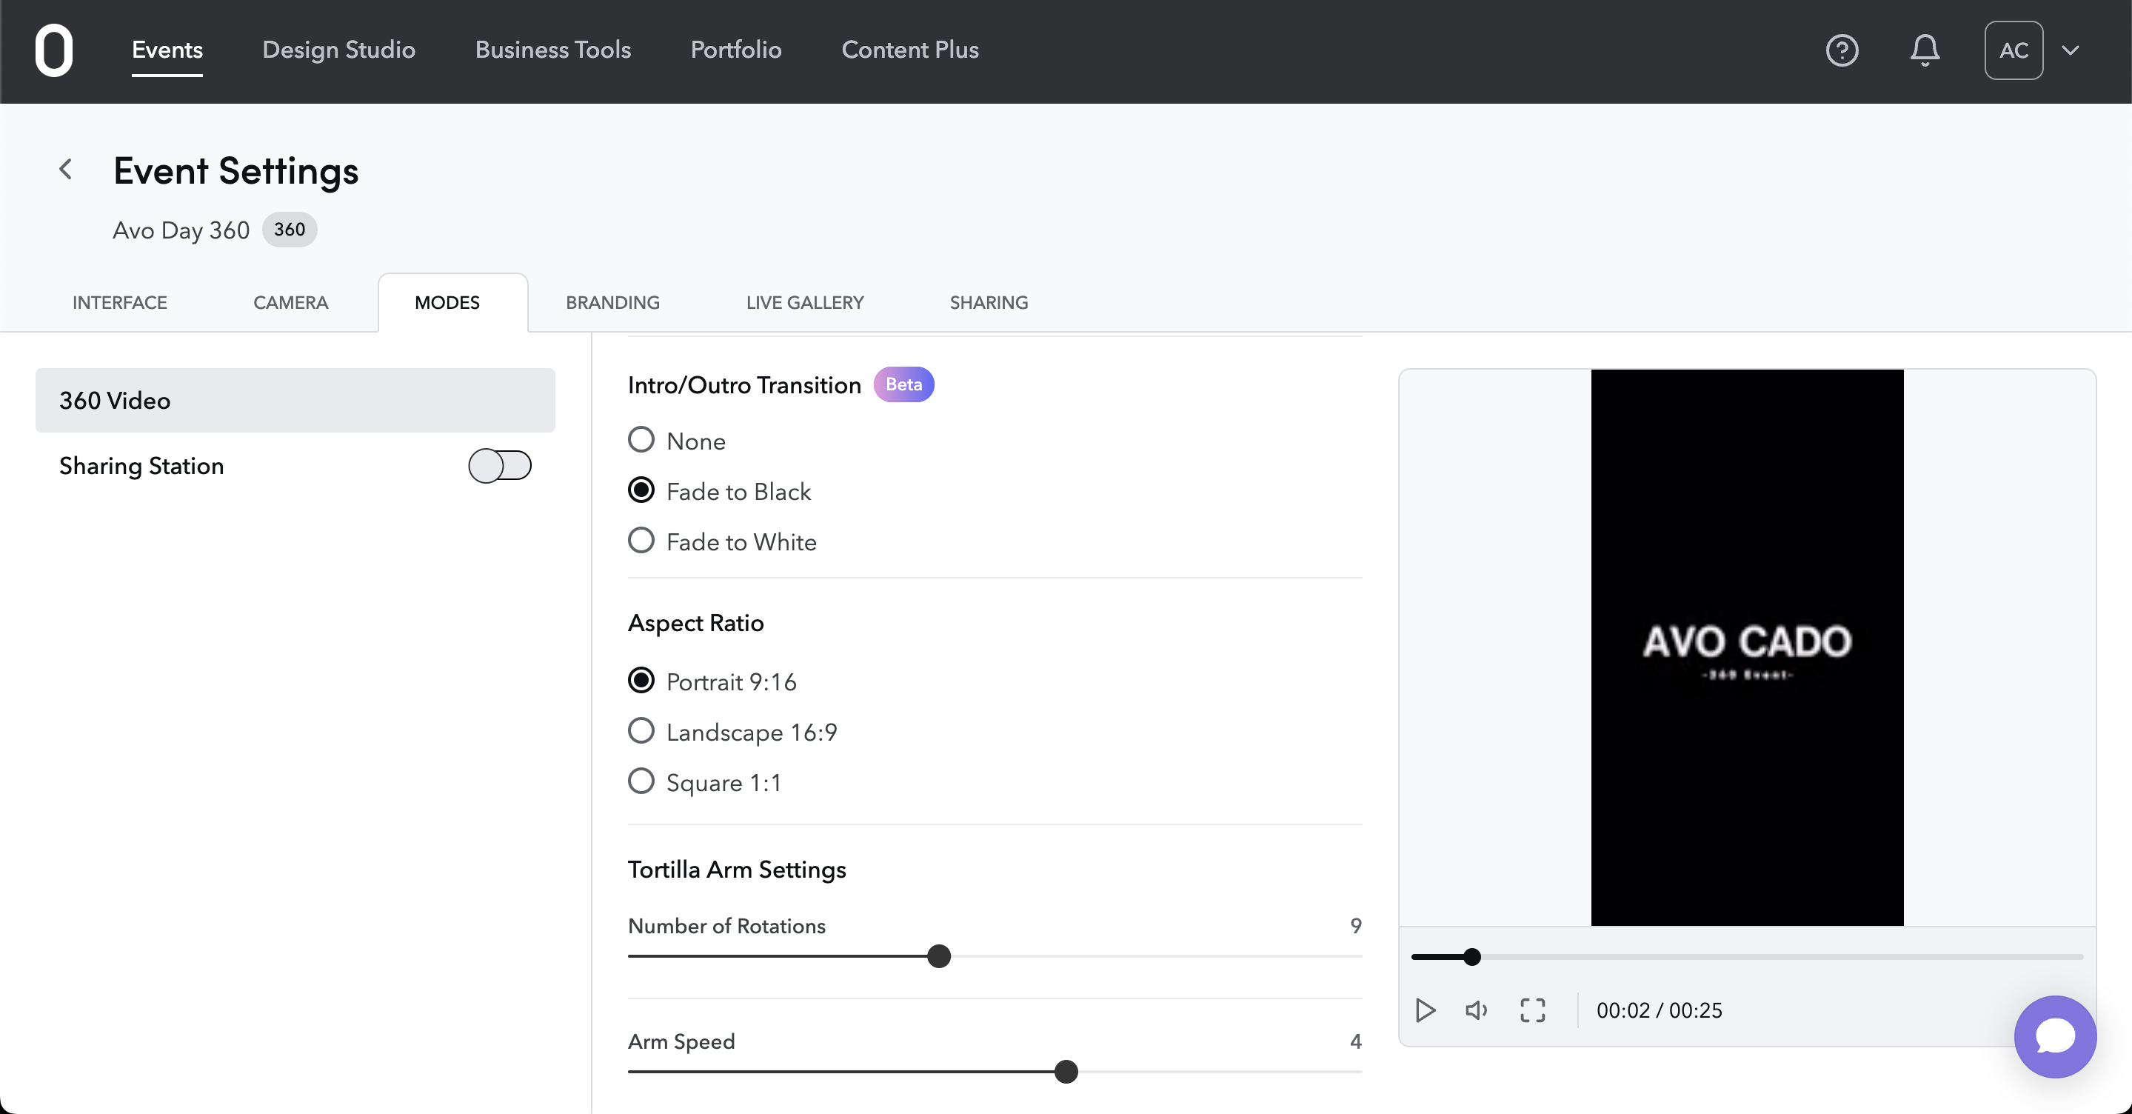Switch to the CAMERA tab
The width and height of the screenshot is (2132, 1114).
(x=290, y=303)
